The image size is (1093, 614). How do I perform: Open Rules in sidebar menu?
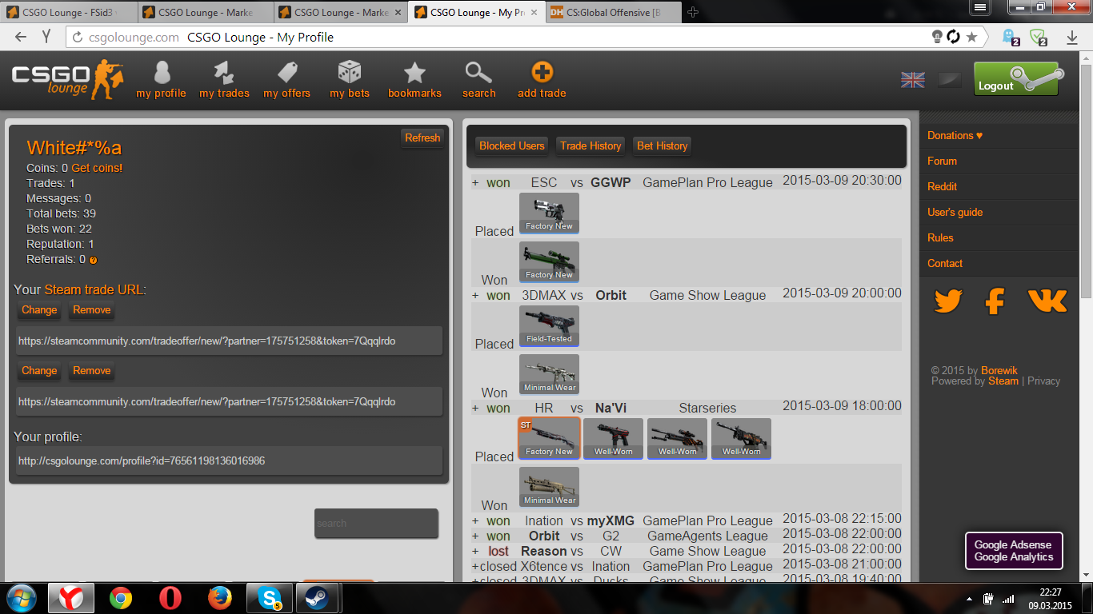[x=940, y=237]
